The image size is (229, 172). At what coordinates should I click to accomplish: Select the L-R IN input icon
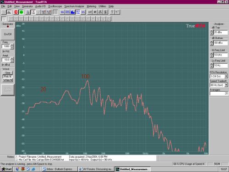[49, 12]
